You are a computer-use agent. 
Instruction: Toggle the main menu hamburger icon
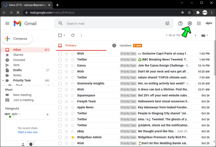click(7, 23)
